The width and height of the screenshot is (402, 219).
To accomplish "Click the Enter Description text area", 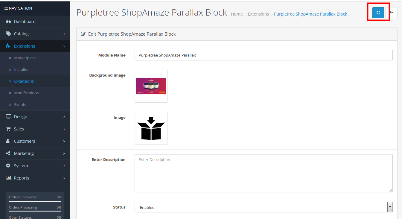I will click(264, 173).
